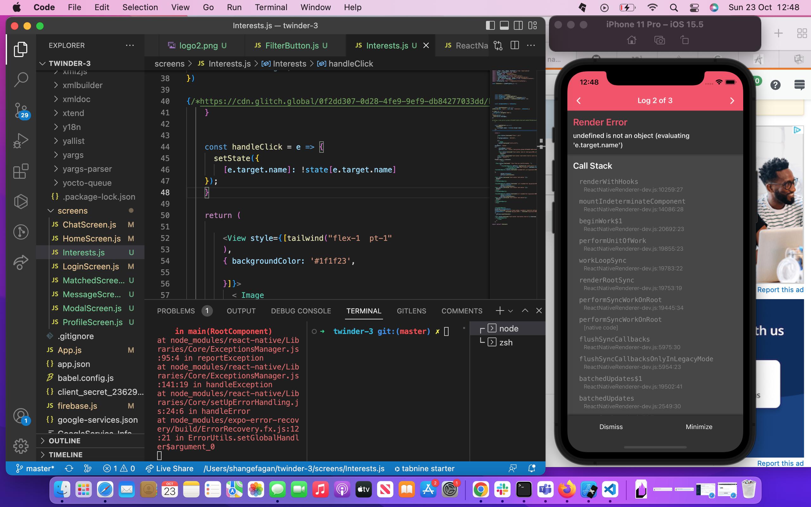
Task: Click the open changes compare icon in editor toolbar
Action: tap(498, 45)
